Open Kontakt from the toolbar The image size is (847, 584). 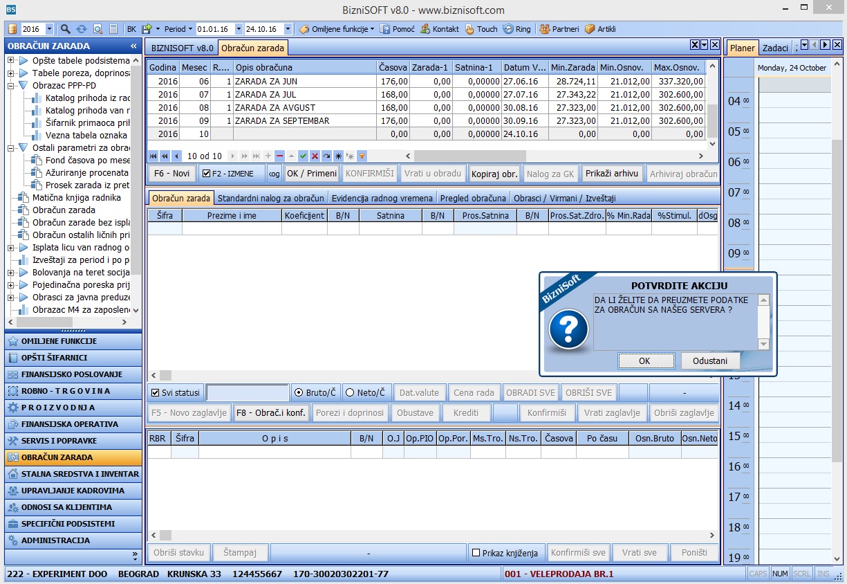(440, 29)
